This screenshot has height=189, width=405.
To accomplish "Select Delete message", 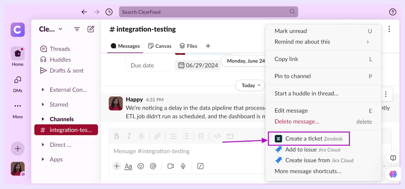I will (323, 122).
